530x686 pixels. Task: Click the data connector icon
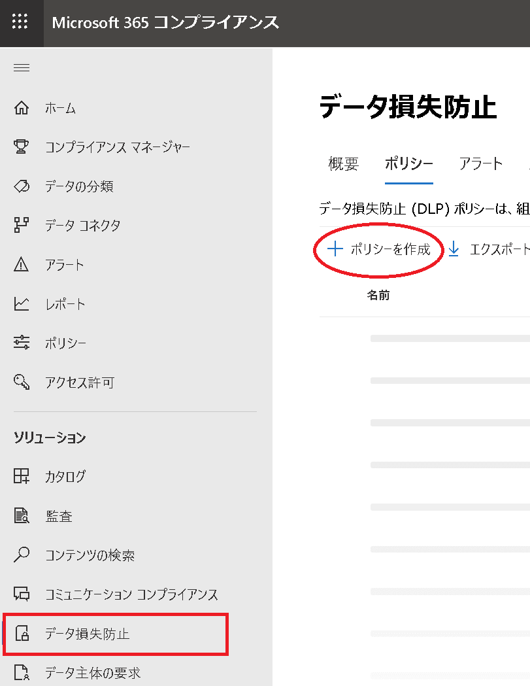tap(22, 226)
